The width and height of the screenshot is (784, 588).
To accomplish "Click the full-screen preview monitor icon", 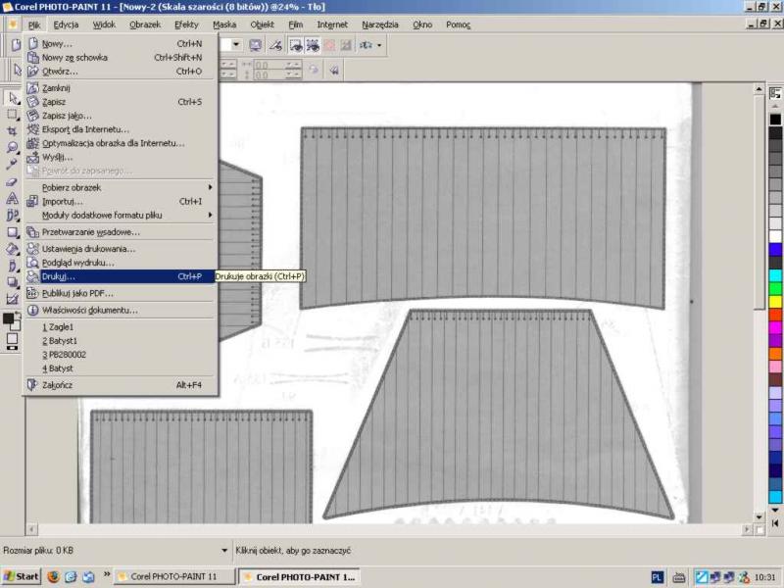I will coord(255,45).
